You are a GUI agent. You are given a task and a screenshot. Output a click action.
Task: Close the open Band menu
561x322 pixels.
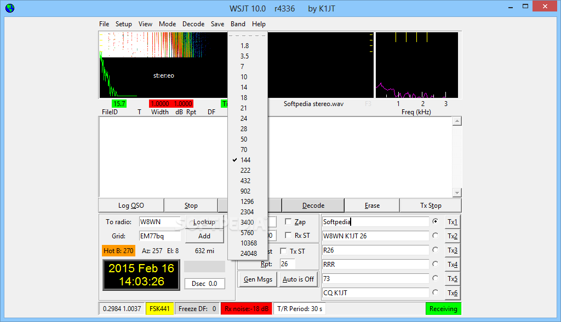pyautogui.click(x=238, y=24)
